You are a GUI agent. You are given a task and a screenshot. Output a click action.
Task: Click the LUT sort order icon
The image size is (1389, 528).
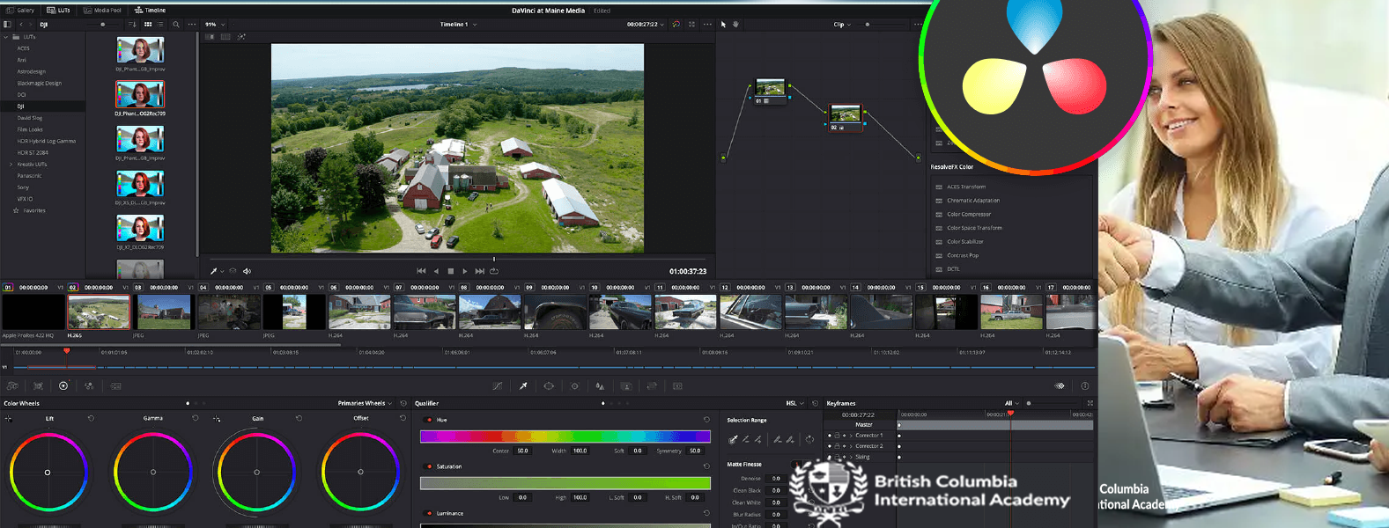(x=132, y=25)
